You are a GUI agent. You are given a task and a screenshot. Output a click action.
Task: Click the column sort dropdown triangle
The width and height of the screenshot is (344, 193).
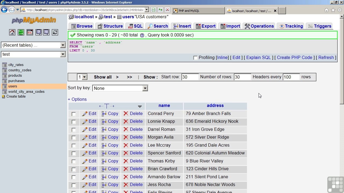coord(140,106)
